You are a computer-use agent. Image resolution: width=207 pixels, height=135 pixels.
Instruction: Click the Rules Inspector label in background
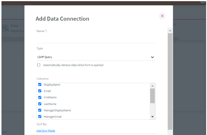17,28
